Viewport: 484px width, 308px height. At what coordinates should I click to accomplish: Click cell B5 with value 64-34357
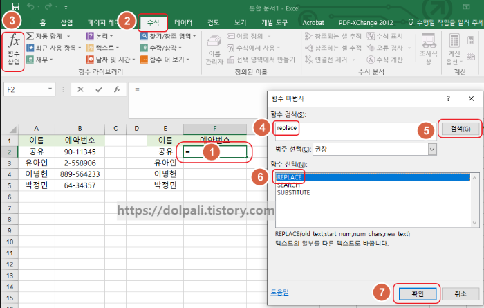coord(80,185)
